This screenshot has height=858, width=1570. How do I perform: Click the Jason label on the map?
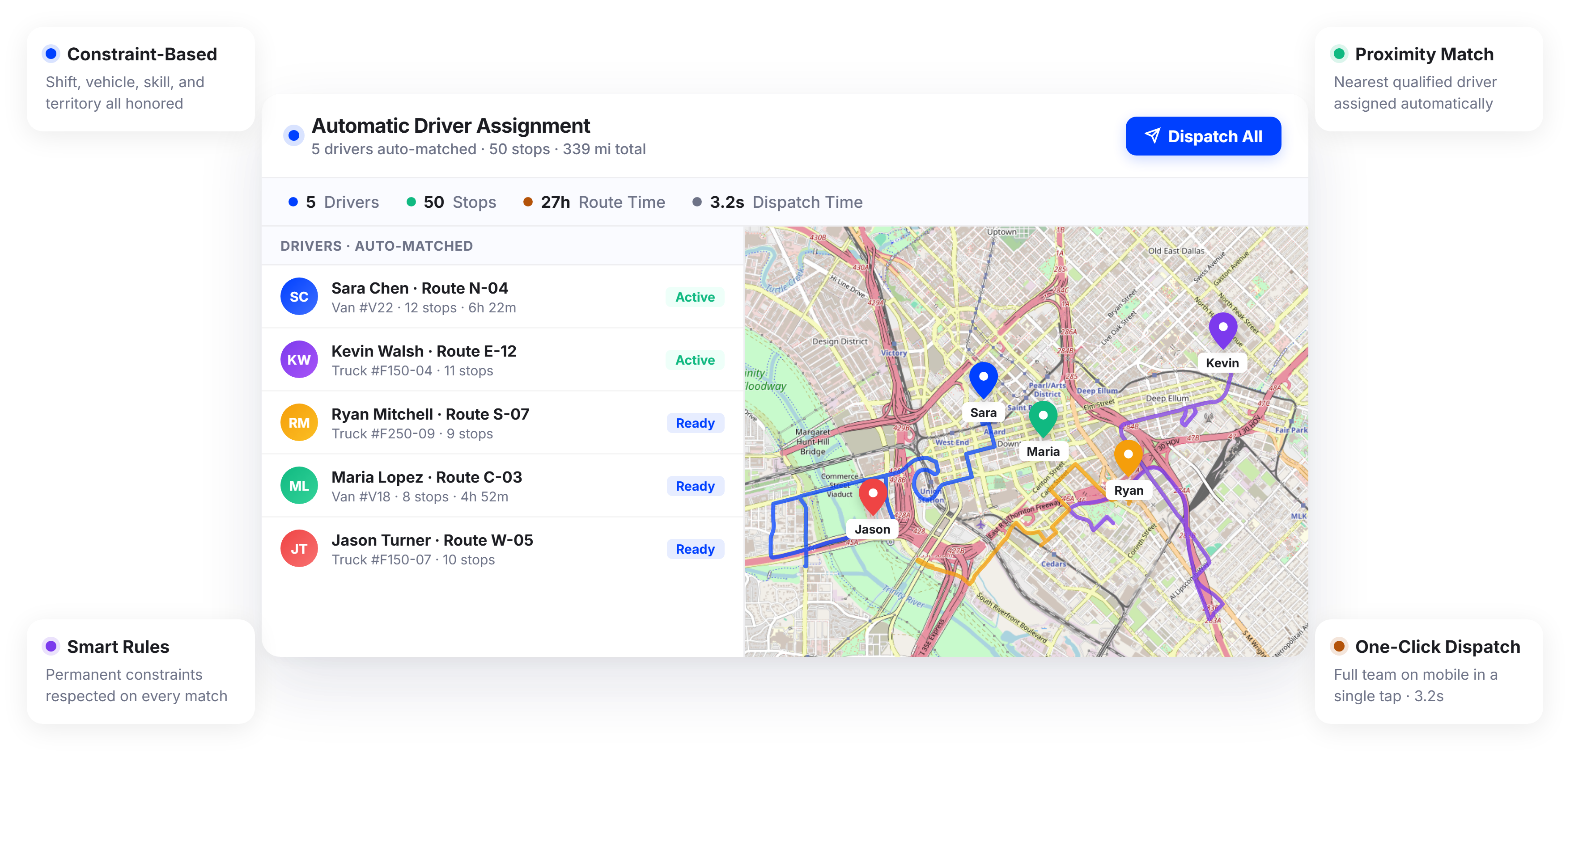tap(872, 529)
